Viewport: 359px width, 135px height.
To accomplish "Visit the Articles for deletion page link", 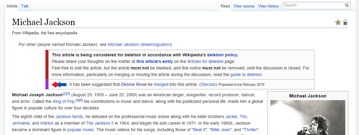I will pos(205,61).
